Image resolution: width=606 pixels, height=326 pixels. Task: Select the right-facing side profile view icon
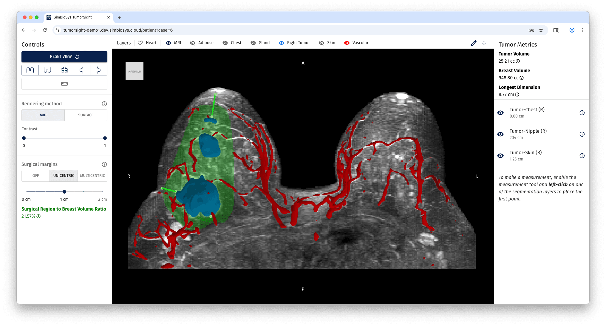pos(98,70)
